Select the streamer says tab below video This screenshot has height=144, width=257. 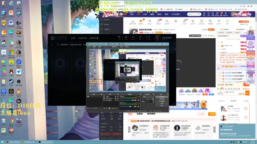point(139,114)
